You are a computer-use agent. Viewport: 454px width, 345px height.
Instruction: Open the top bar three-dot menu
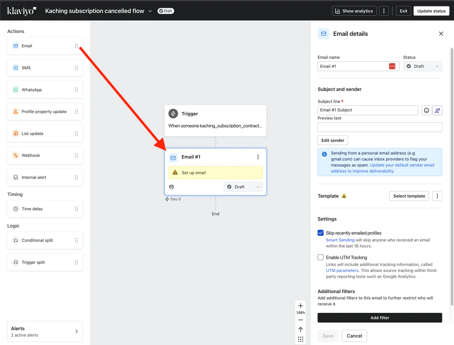point(384,11)
